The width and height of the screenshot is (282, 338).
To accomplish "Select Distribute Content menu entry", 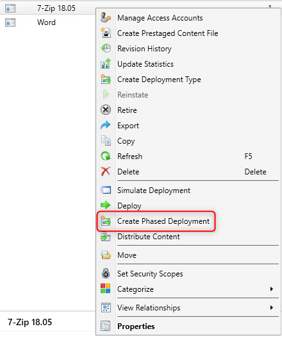I will [149, 237].
